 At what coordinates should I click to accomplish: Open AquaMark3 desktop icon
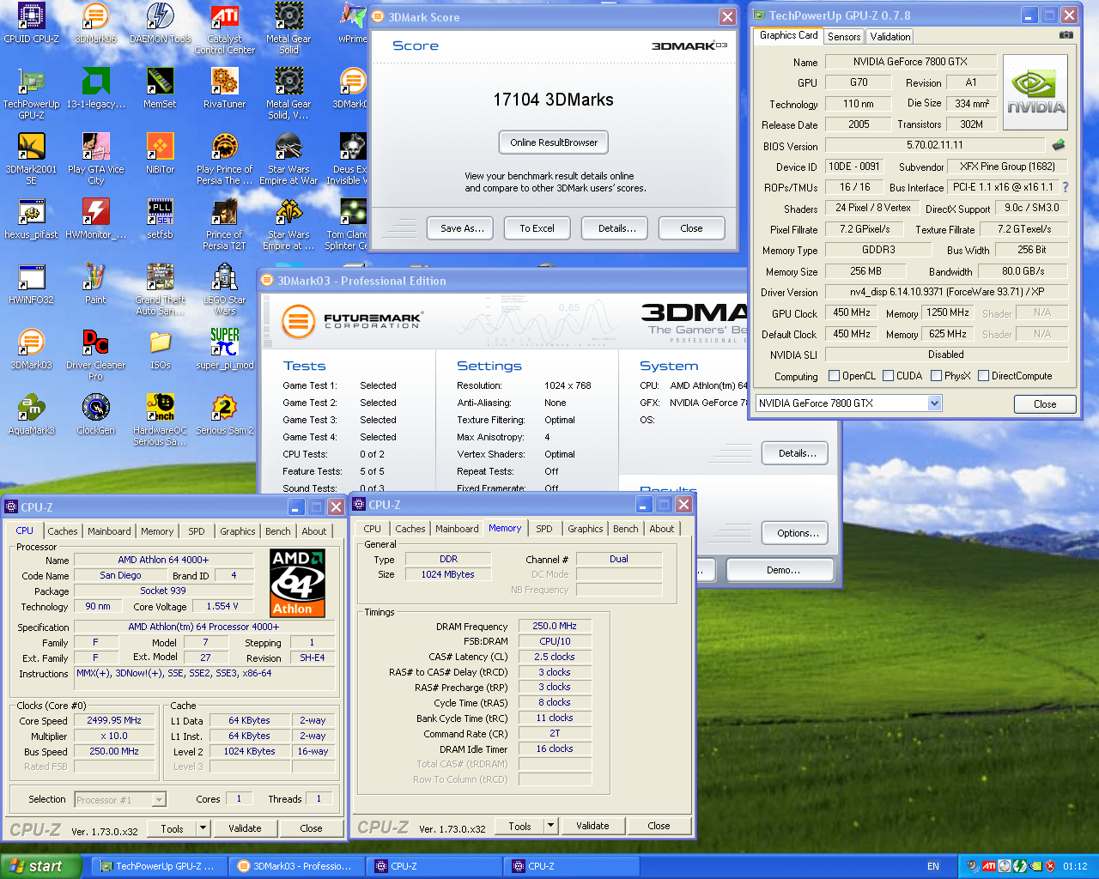(31, 415)
